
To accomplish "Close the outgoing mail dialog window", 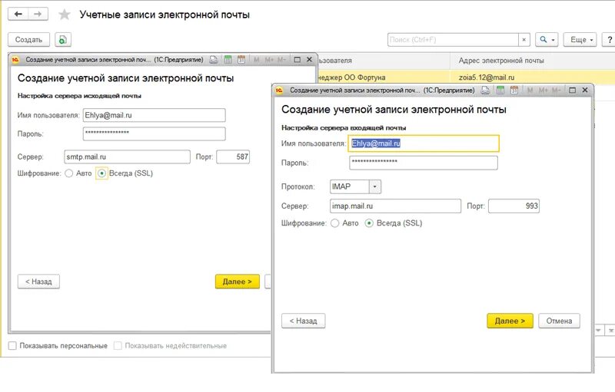I will click(309, 60).
